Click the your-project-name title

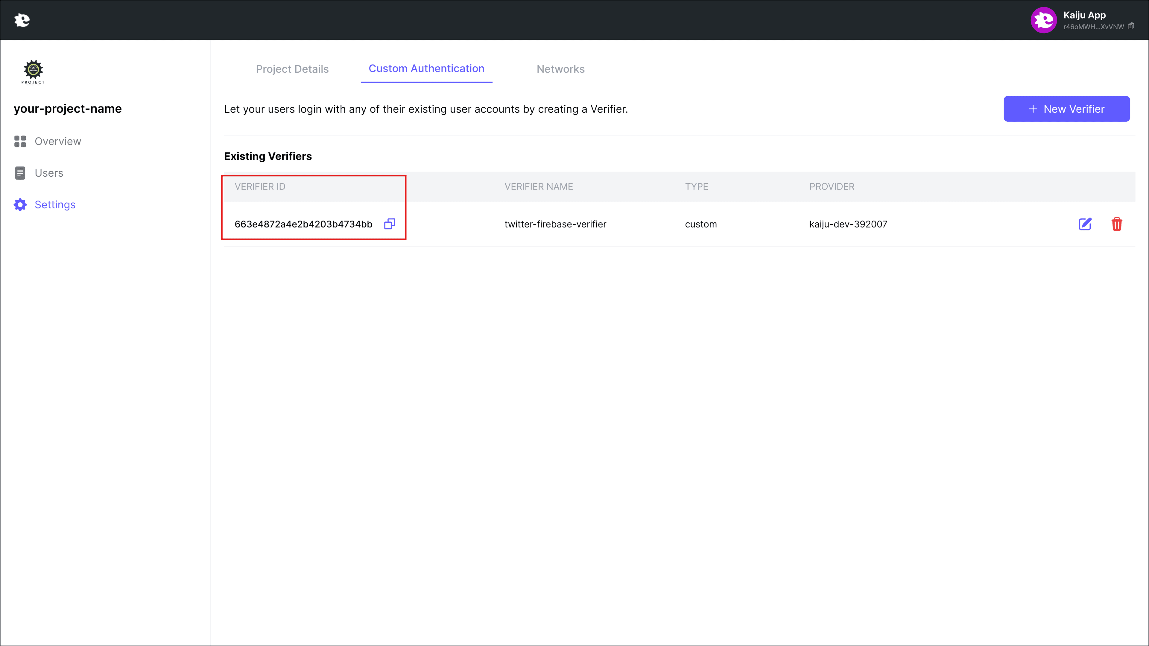click(68, 109)
